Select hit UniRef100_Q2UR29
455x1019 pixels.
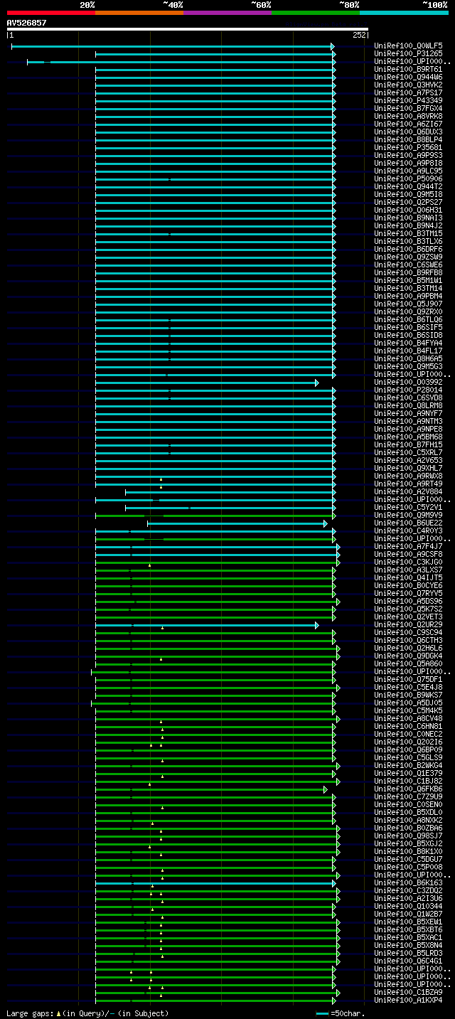408,625
